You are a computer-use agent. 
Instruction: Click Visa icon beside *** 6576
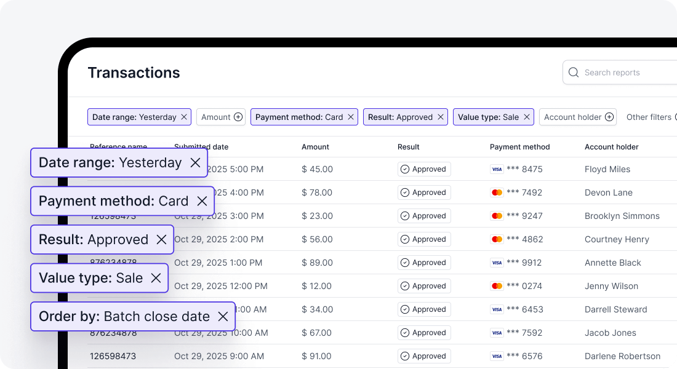pos(497,356)
